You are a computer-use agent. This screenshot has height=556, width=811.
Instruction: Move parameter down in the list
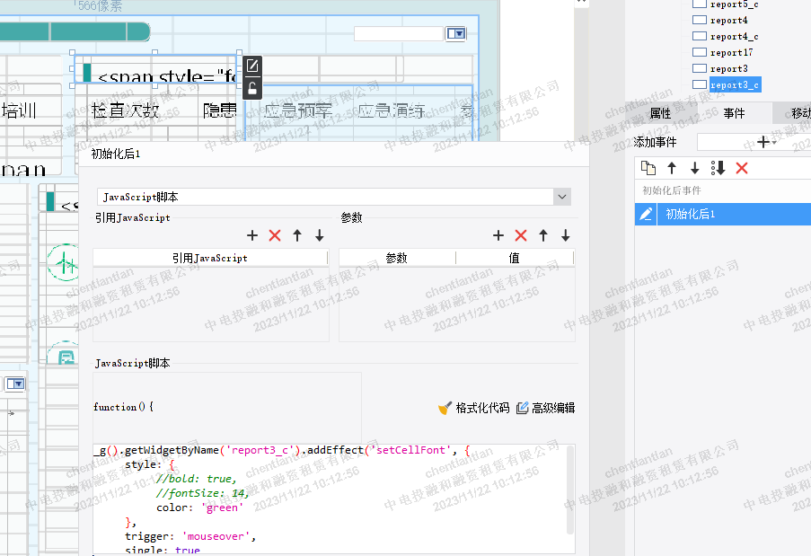(565, 236)
